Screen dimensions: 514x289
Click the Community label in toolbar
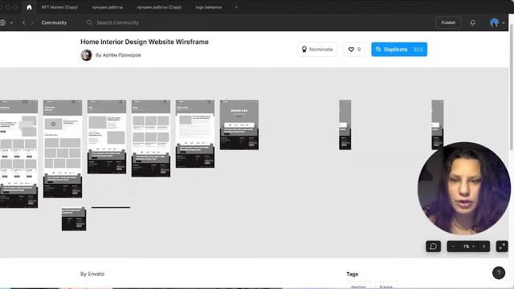point(54,22)
